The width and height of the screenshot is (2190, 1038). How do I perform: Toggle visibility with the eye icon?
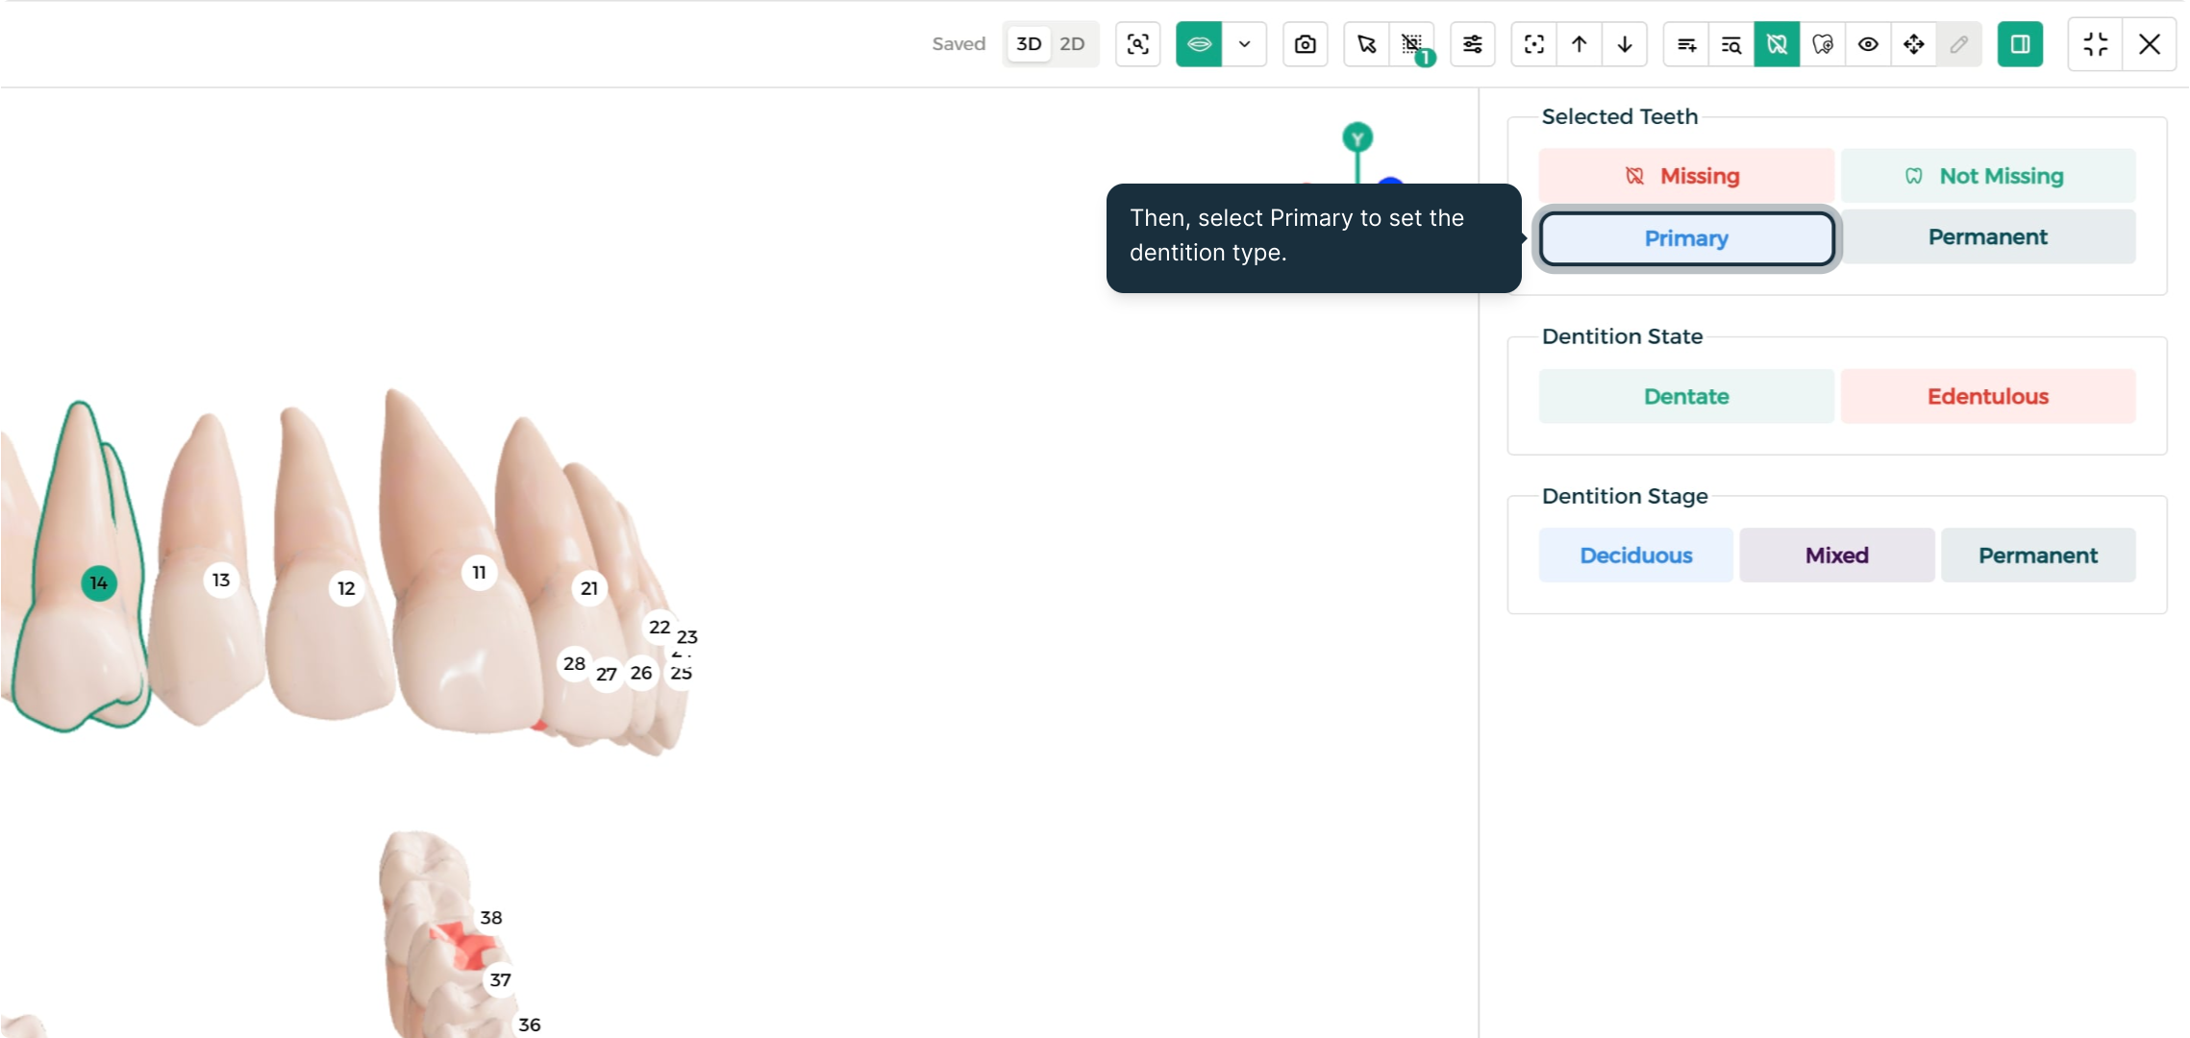[1868, 44]
